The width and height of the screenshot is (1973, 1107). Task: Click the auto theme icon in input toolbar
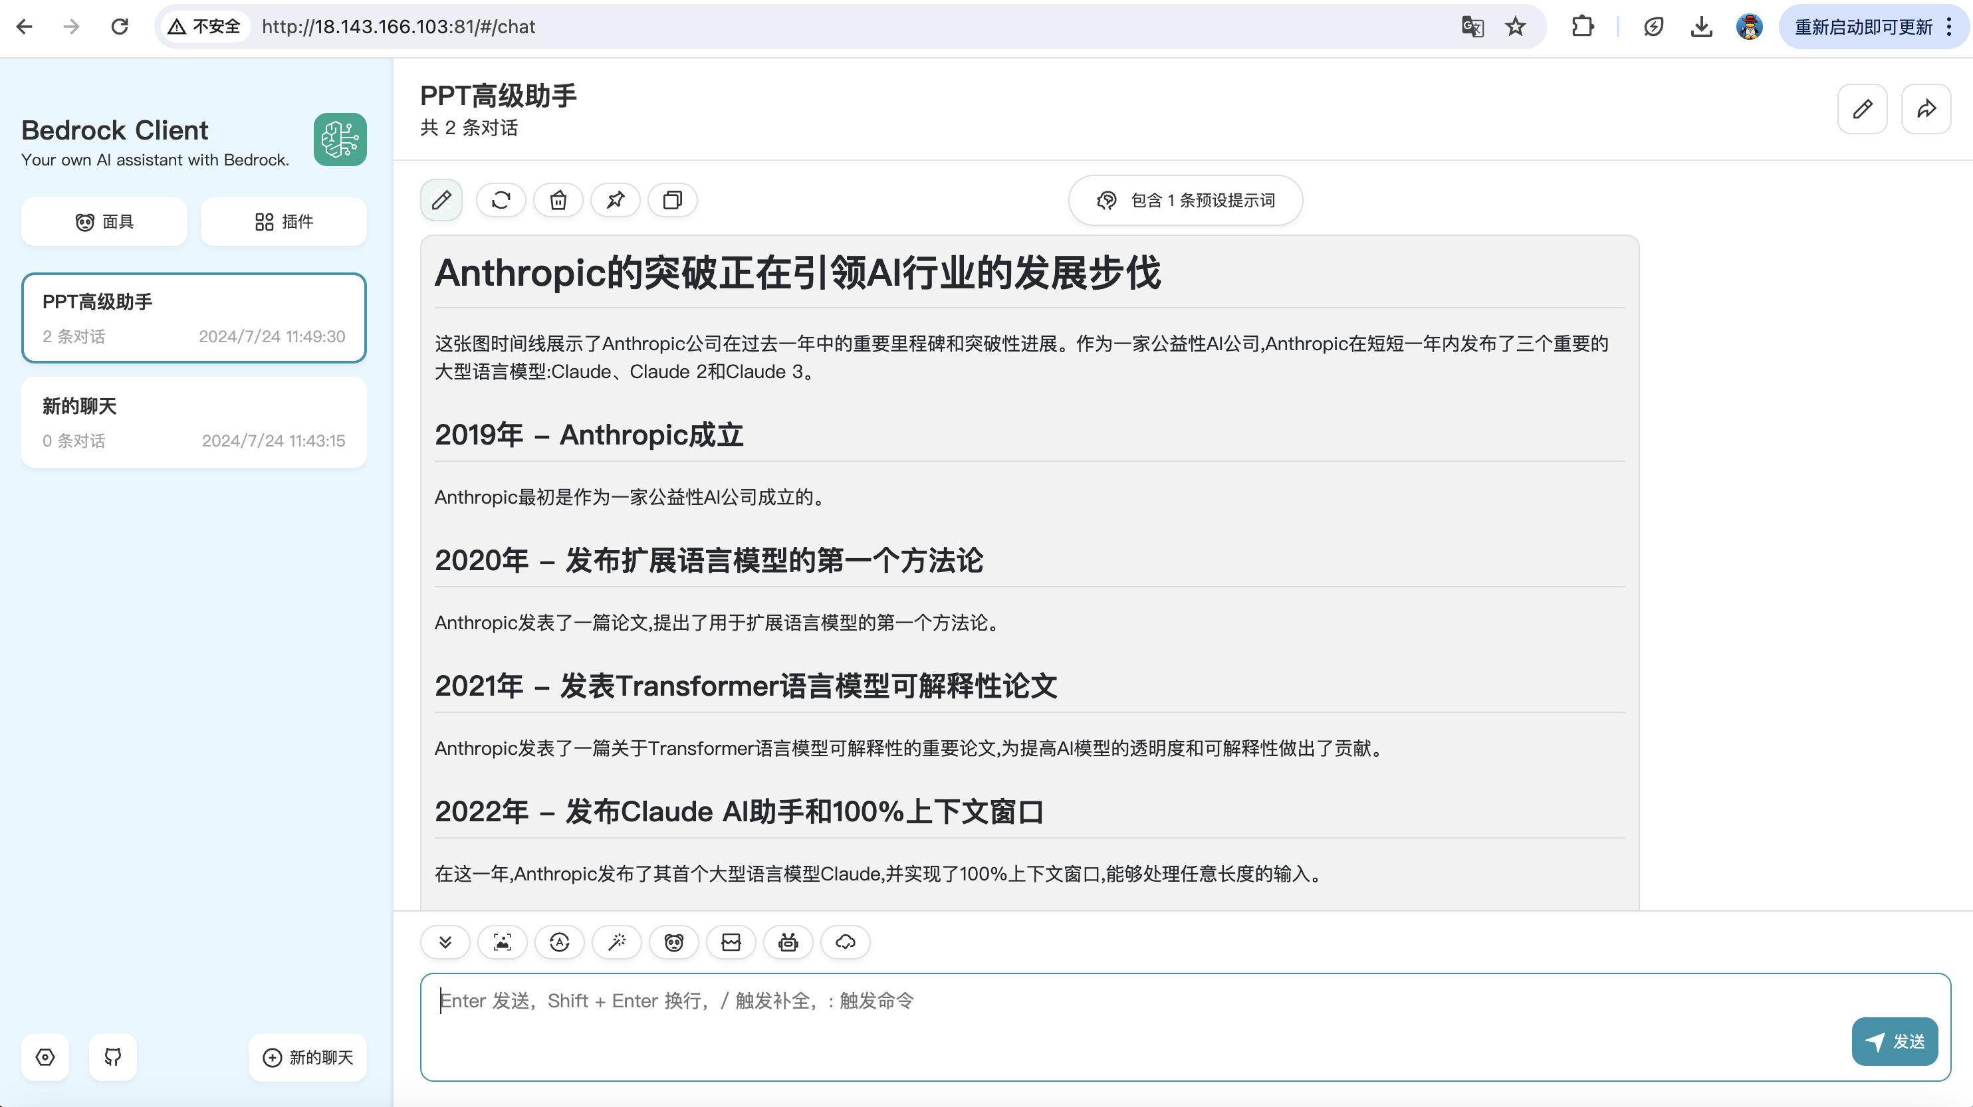560,942
